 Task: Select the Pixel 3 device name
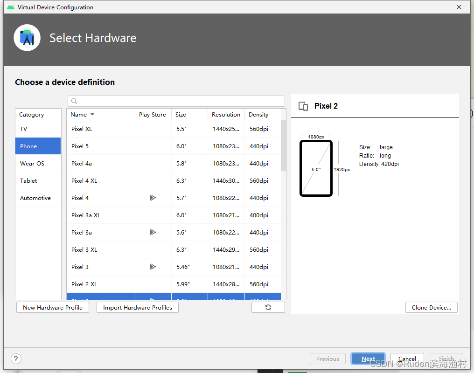coord(80,267)
